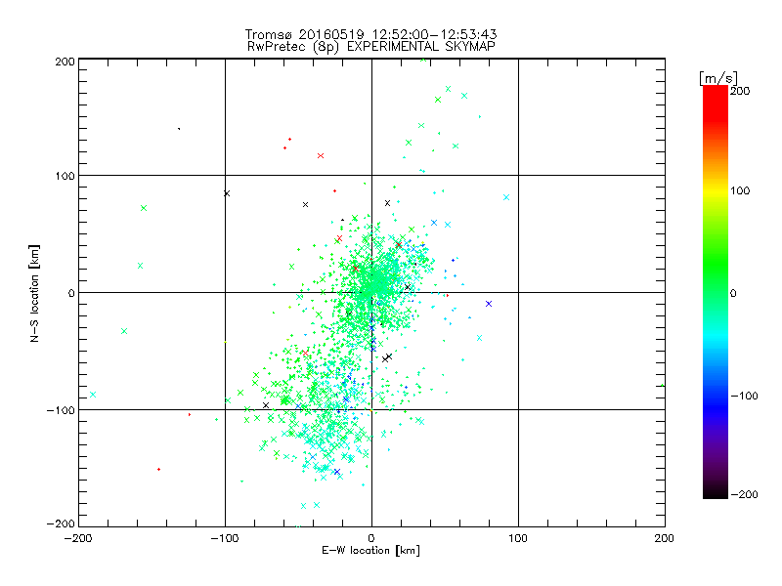The image size is (782, 586).
Task: Click the "E-W location [km]" axis label
Action: 370,551
